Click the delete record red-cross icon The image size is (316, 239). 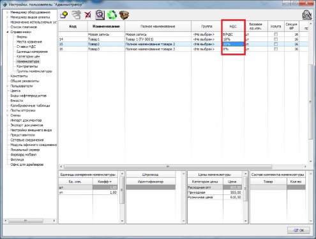click(x=87, y=15)
